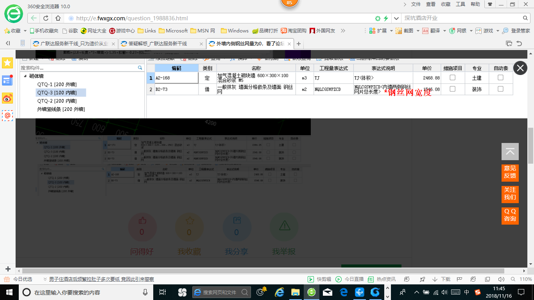This screenshot has height=300, width=534.
Task: Open the news panel icon in the left sidebar
Action: pos(7,80)
